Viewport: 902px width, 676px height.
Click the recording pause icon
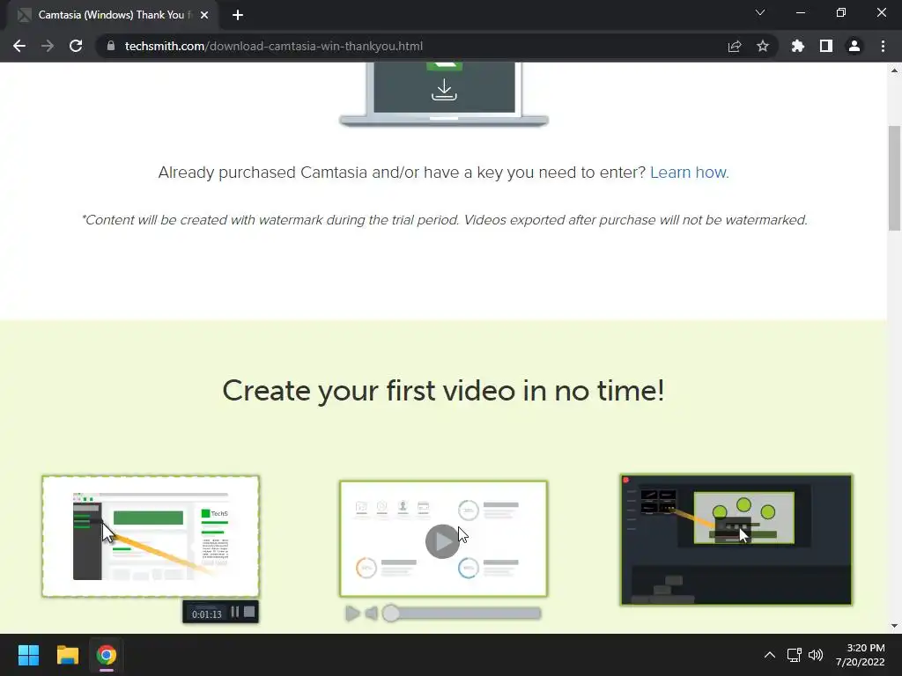point(234,613)
